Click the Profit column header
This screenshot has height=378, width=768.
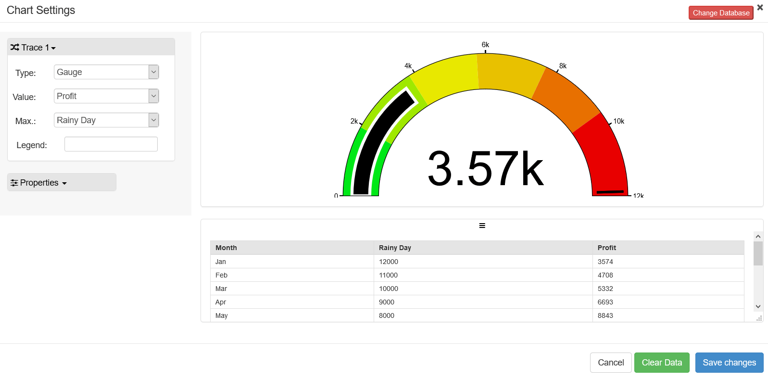point(668,248)
